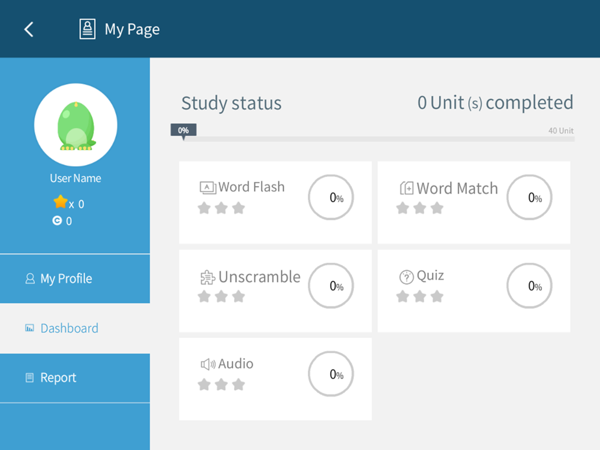Image resolution: width=600 pixels, height=450 pixels.
Task: Click the 40 Unit label
Action: tap(561, 131)
